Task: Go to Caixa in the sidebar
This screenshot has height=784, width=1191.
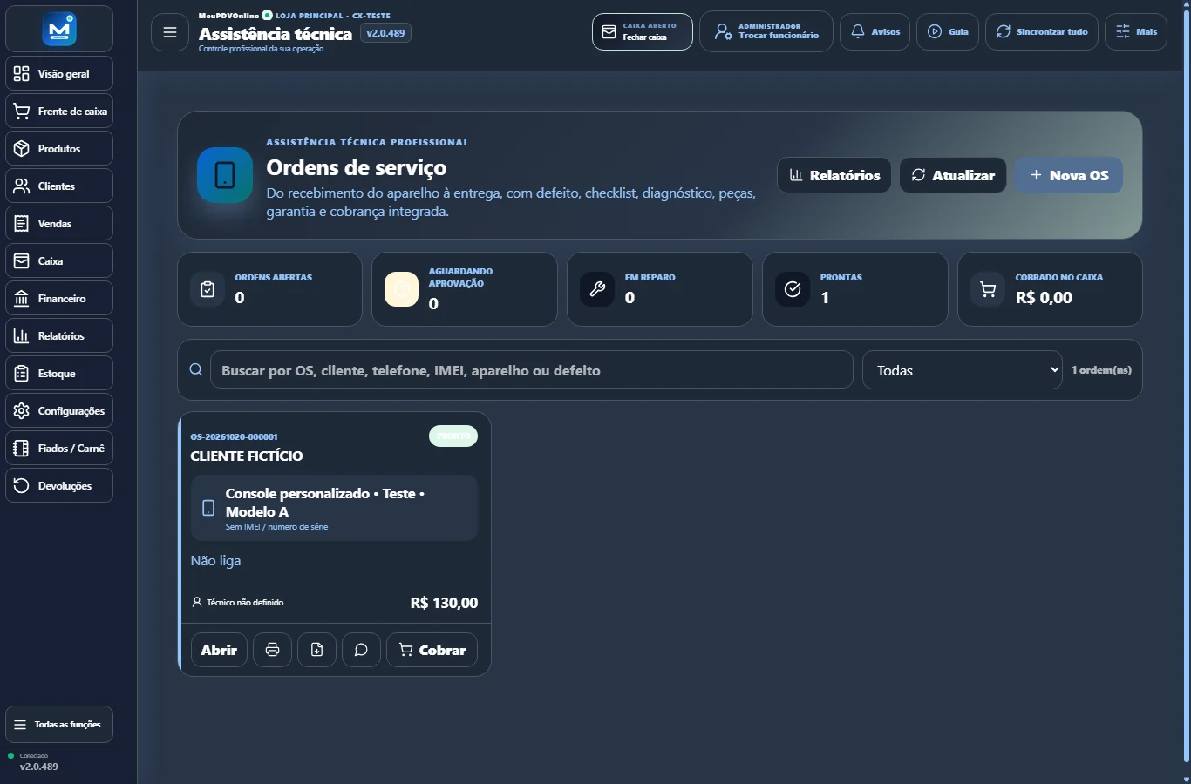Action: (59, 261)
